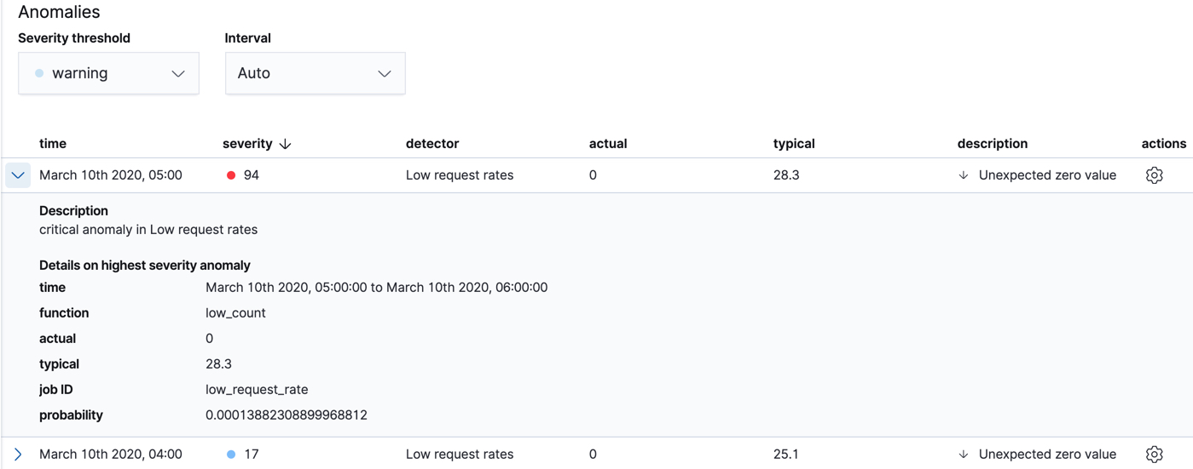Sort table by severity column header
This screenshot has height=469, width=1193.
click(247, 144)
